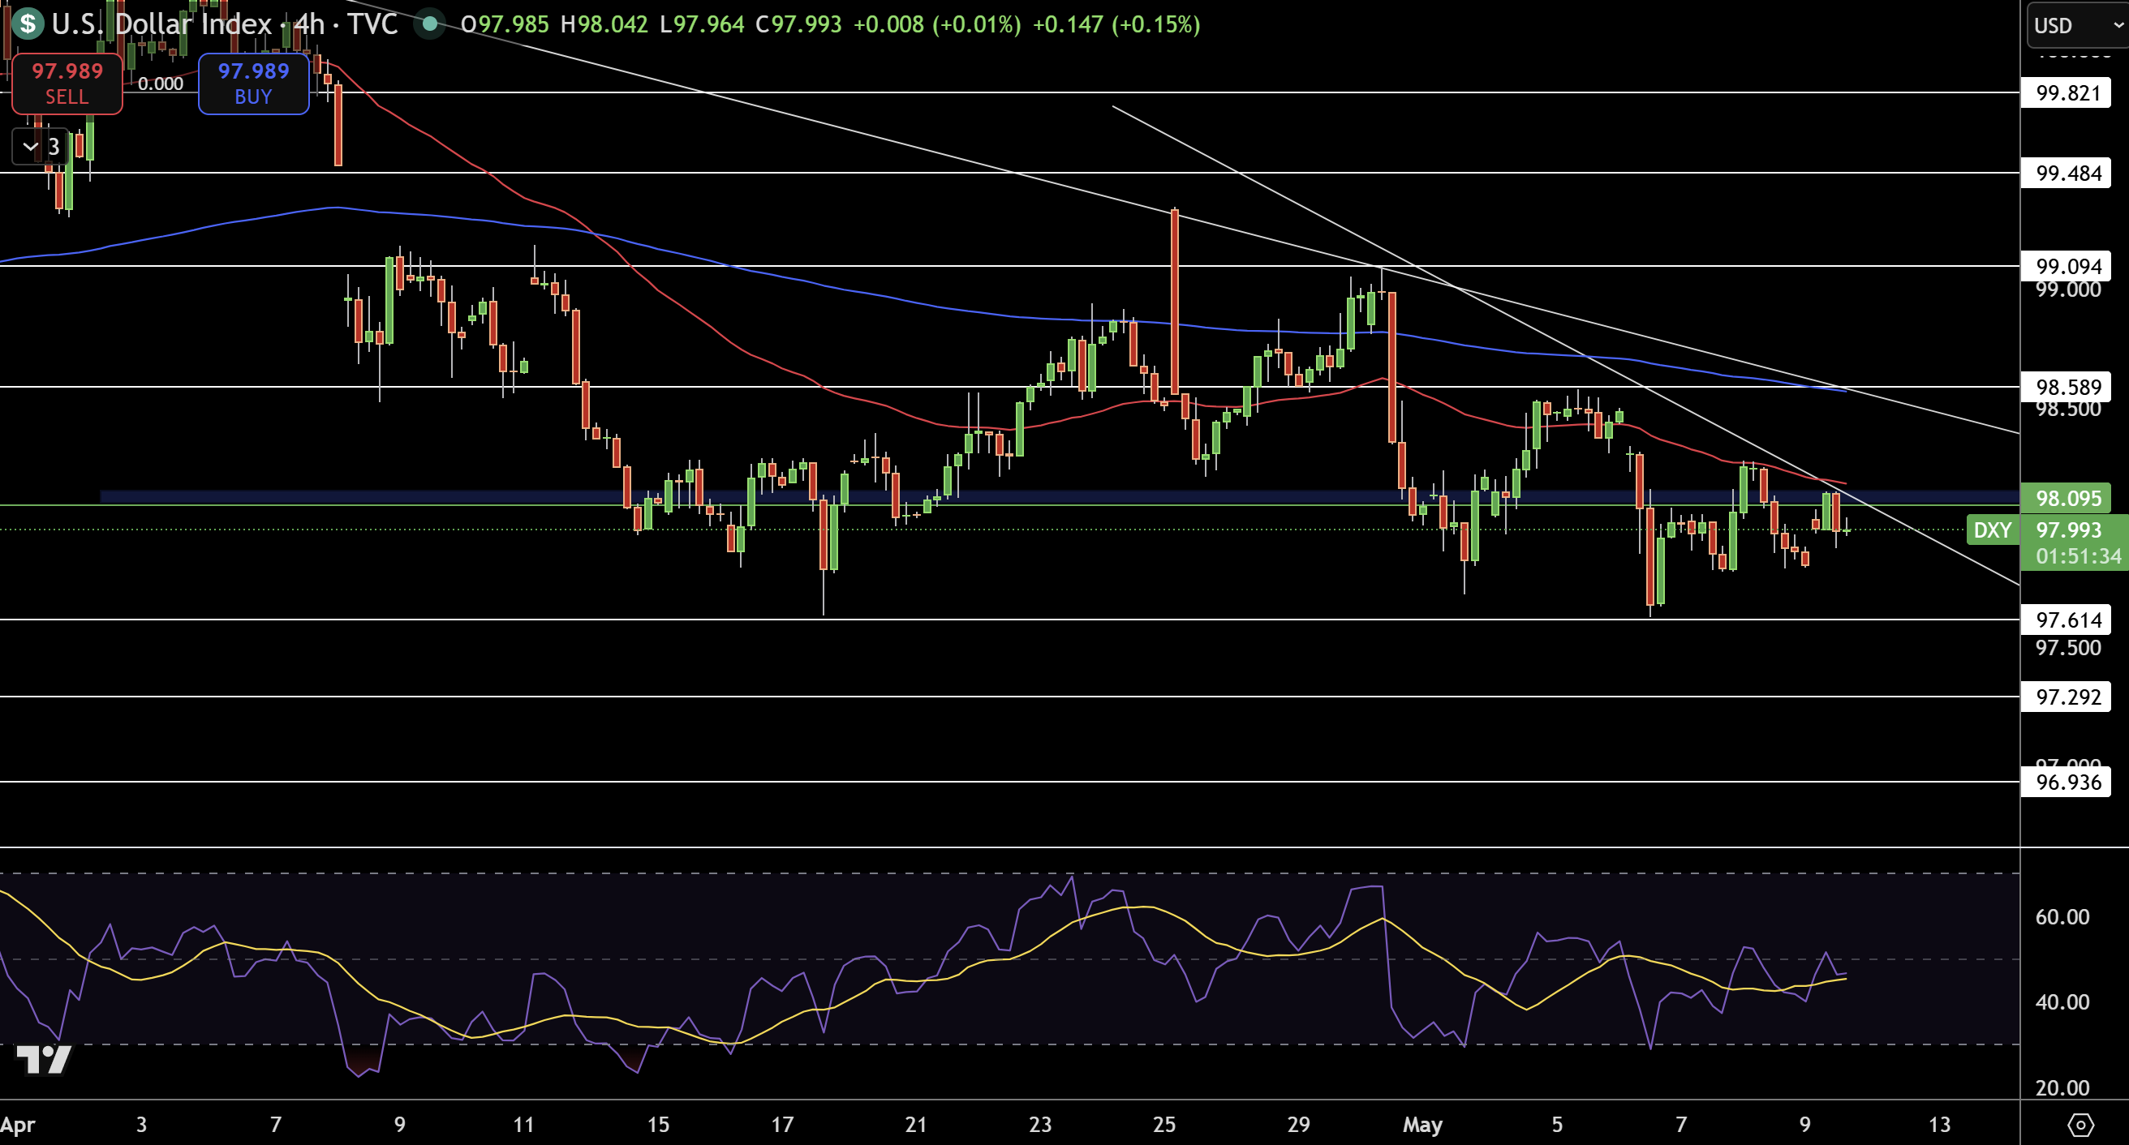Select the 97.614 price level label
This screenshot has height=1145, width=2129.
(2066, 620)
